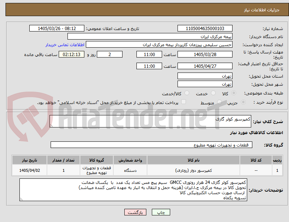
Task: Click the واحد شمارش column header
Action: (x=130, y=160)
